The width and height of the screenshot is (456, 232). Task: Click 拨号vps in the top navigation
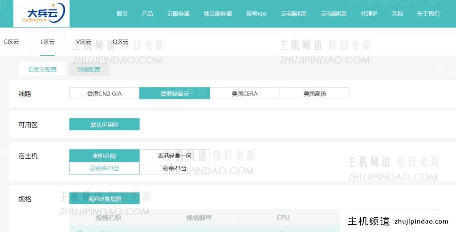[x=256, y=13]
